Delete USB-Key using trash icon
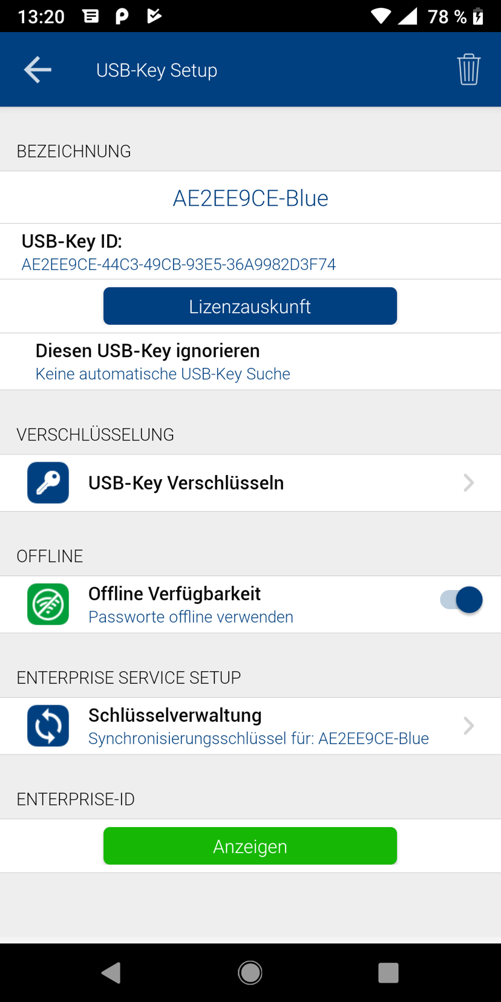The image size is (501, 1002). 468,70
